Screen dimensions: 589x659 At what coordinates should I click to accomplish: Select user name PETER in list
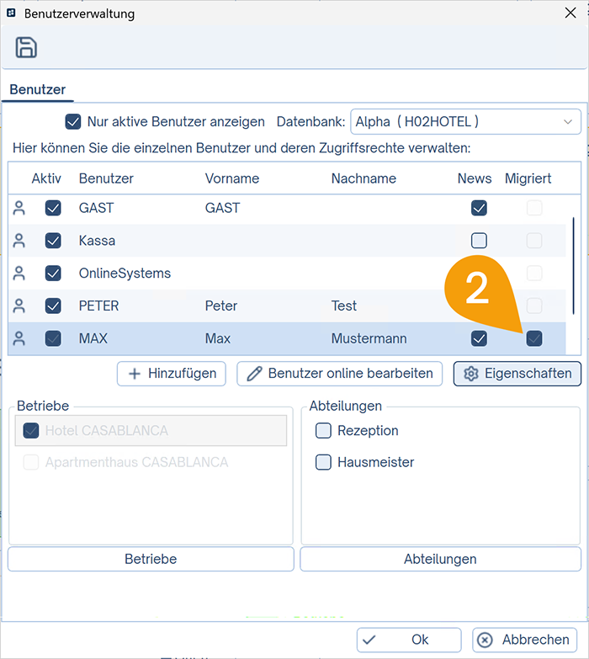[98, 306]
